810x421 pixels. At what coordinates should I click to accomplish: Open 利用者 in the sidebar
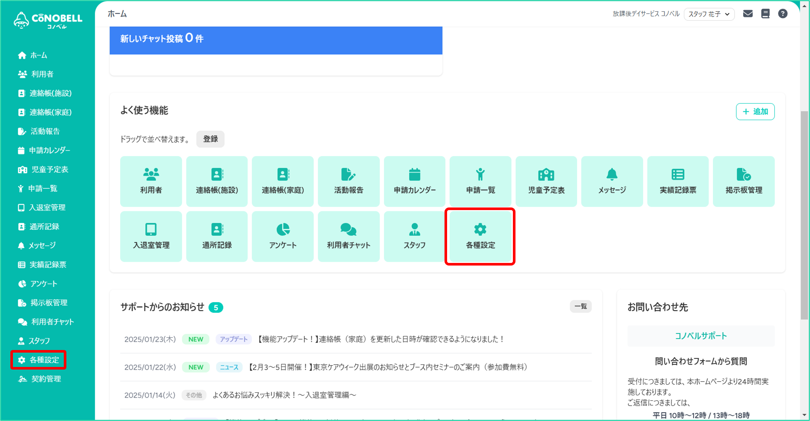pos(36,74)
